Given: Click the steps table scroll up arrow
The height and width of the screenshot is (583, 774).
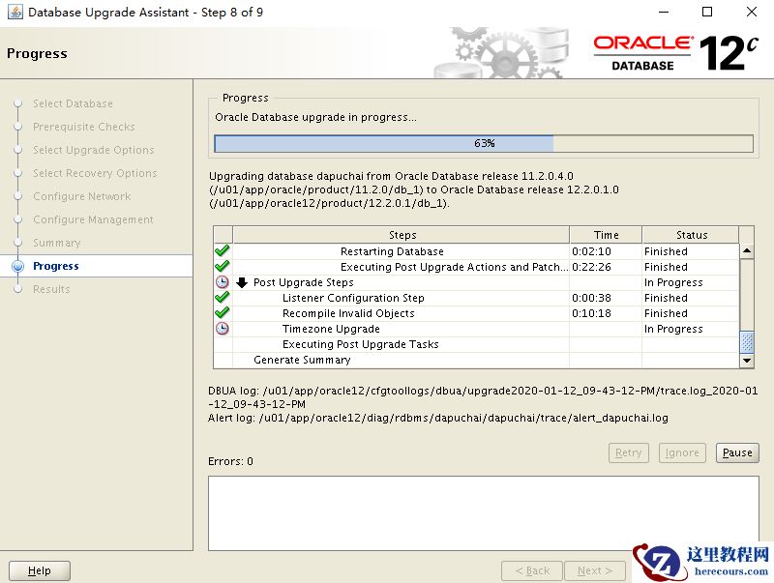Looking at the screenshot, I should [747, 251].
